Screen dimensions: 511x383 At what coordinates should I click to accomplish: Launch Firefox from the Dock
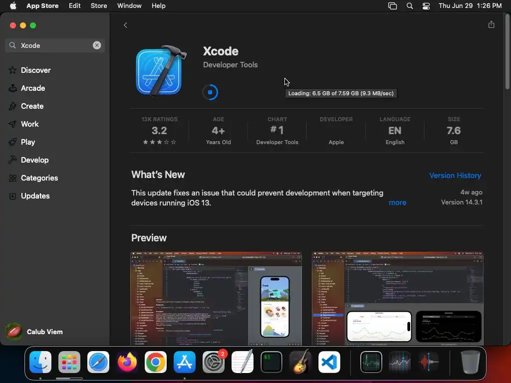pyautogui.click(x=127, y=362)
